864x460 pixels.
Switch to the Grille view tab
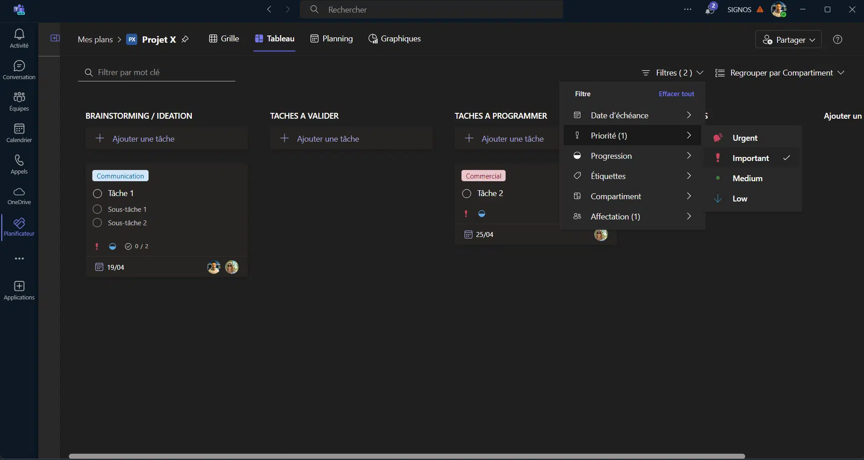pyautogui.click(x=224, y=39)
